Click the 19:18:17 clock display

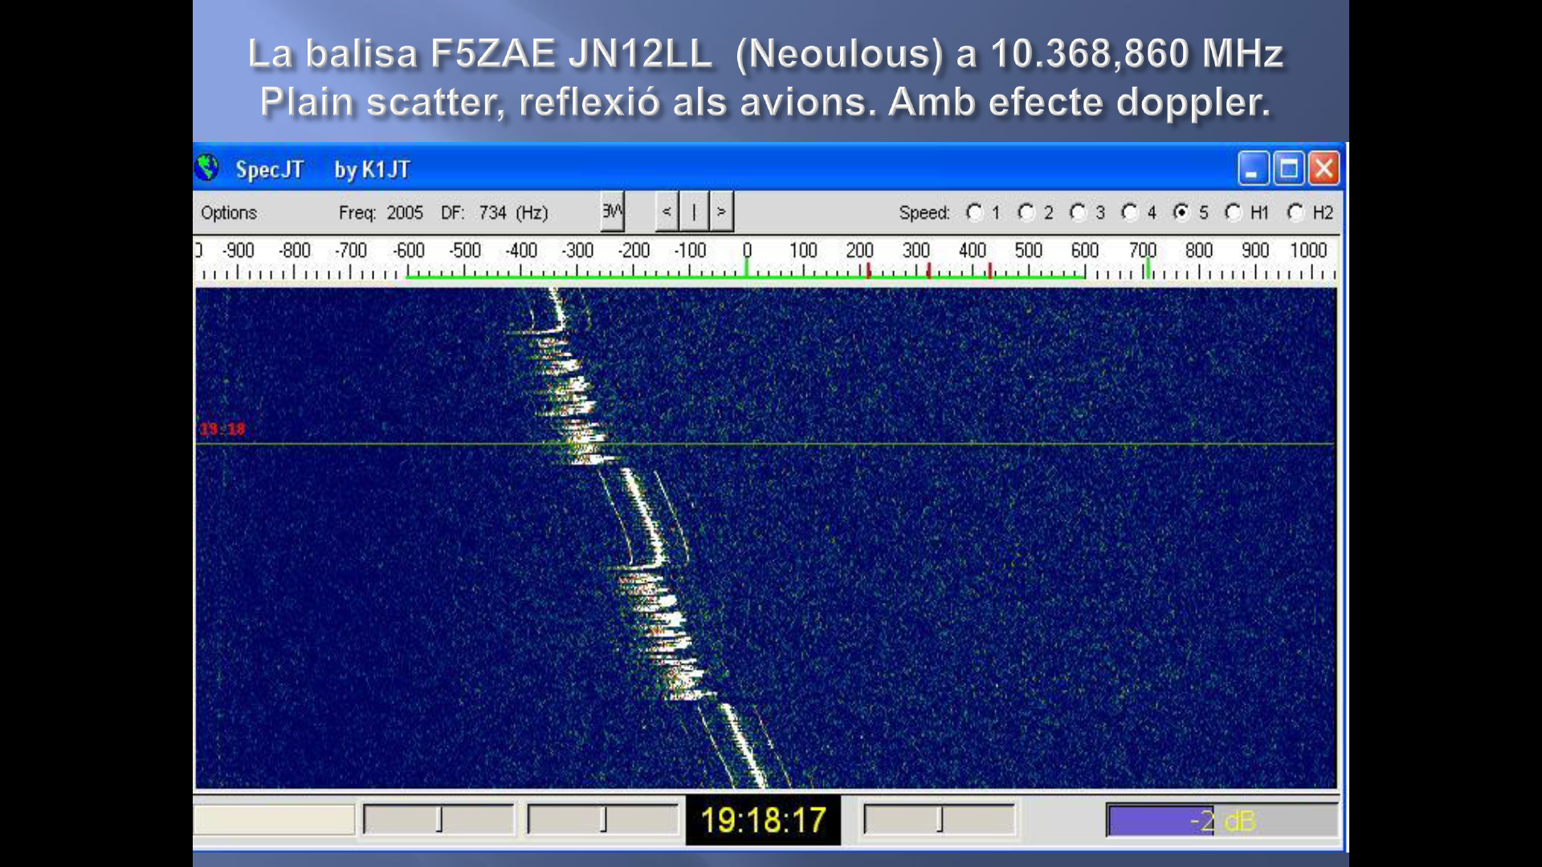[x=763, y=820]
